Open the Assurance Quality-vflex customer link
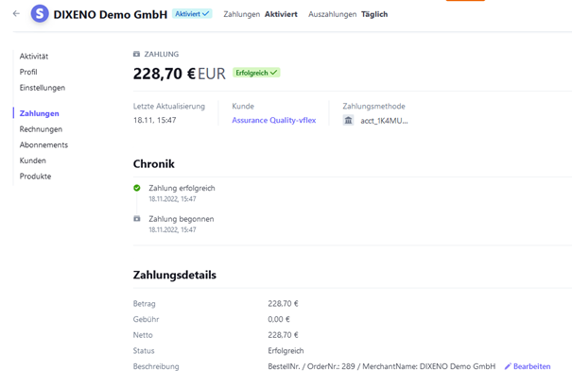Image resolution: width=572 pixels, height=387 pixels. click(274, 121)
